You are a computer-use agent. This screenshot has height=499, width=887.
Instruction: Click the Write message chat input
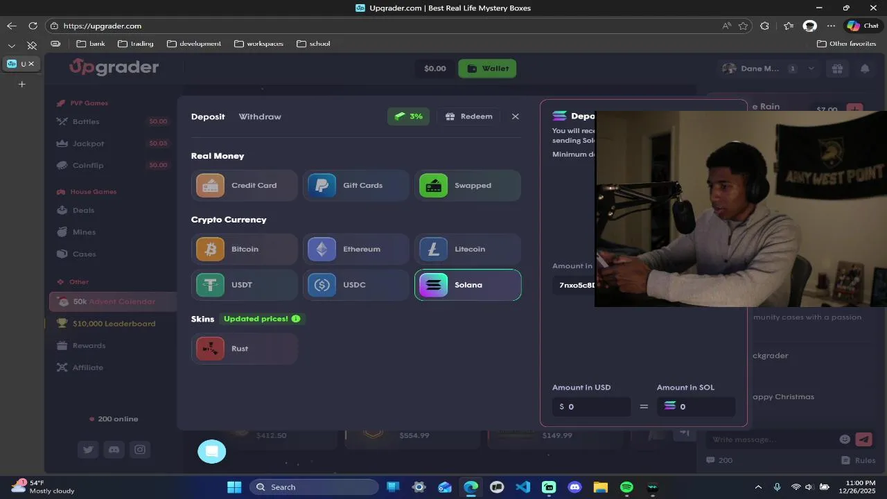[x=771, y=439]
